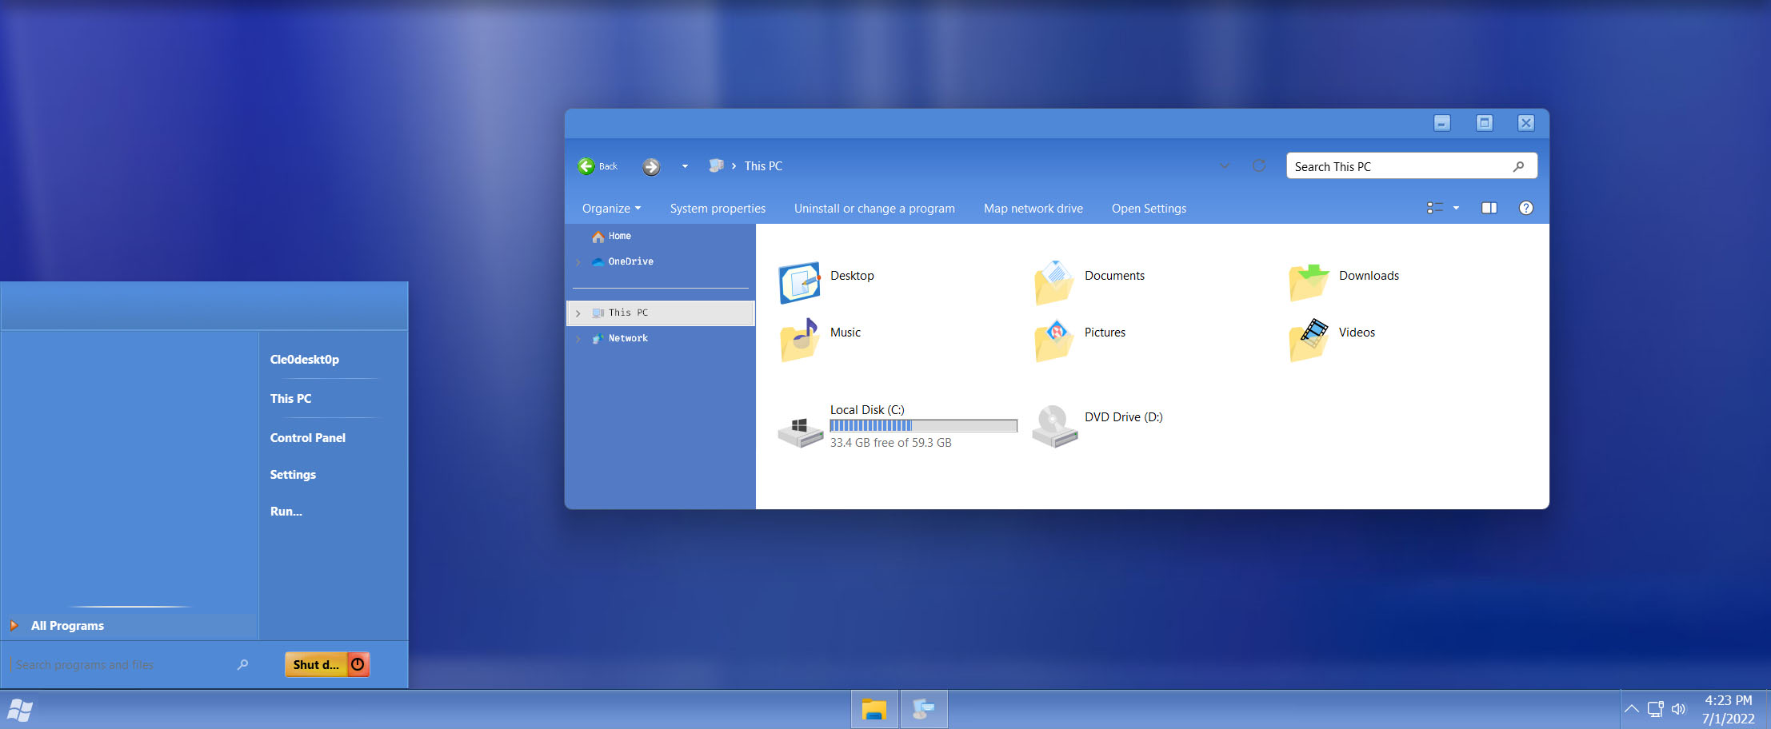The image size is (1771, 729).
Task: Click System properties in the toolbar
Action: pyautogui.click(x=717, y=208)
